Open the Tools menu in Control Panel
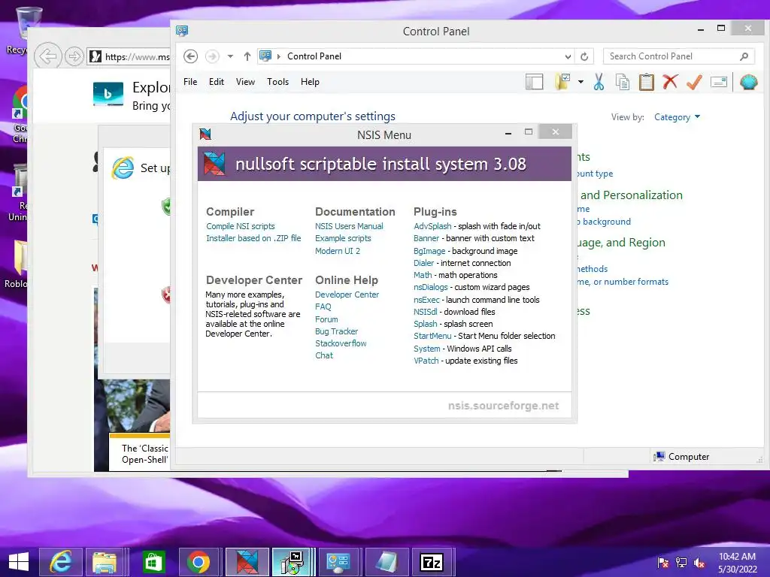 (x=277, y=82)
